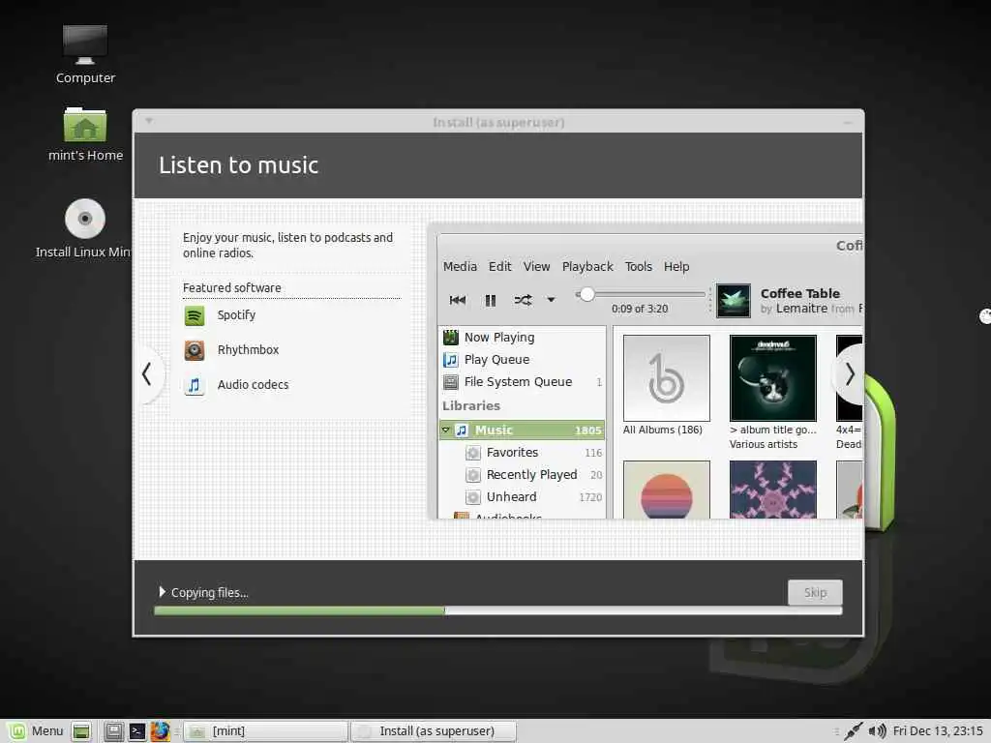Viewport: 991px width, 743px height.
Task: Click the track seek slider knob
Action: point(586,294)
